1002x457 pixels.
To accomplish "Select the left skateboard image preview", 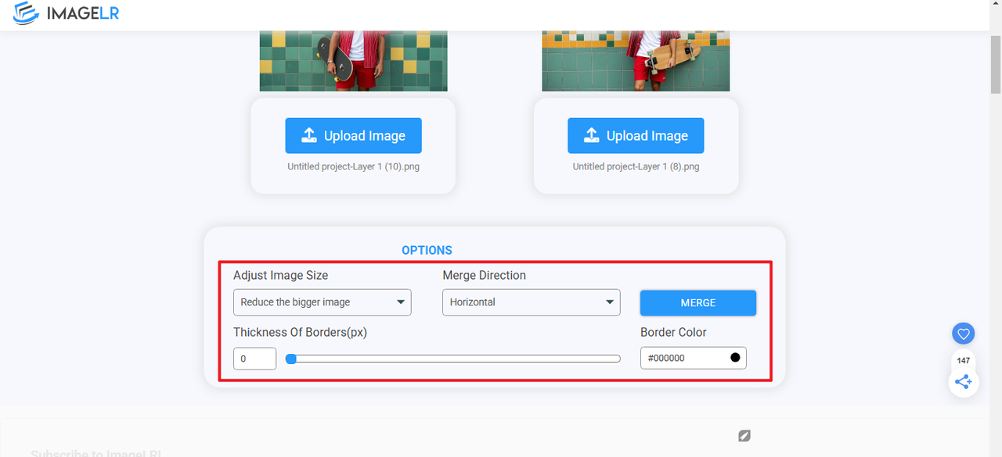I will 353,61.
